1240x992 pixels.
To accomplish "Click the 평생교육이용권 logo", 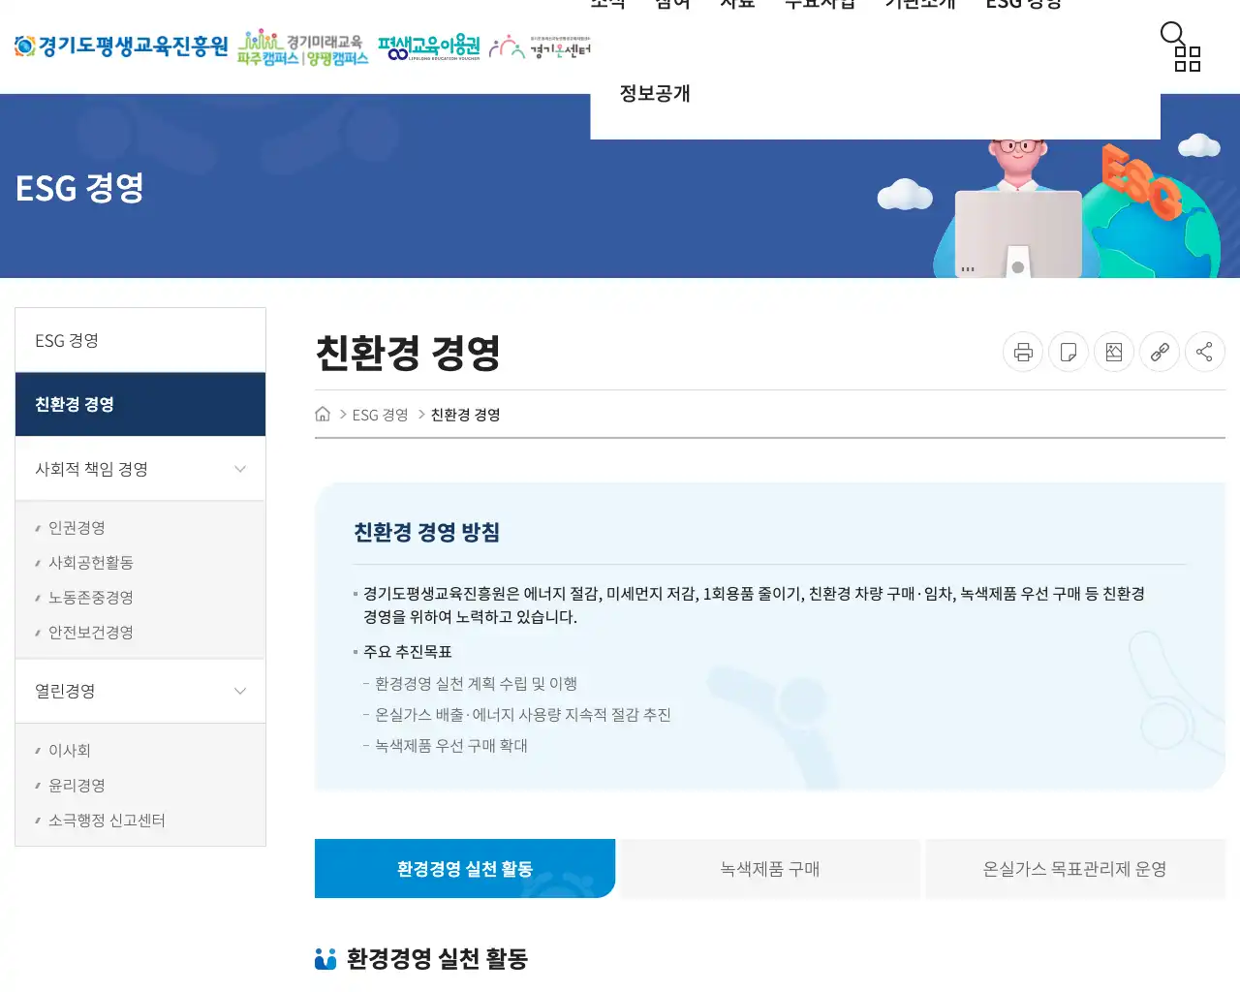I will (x=429, y=46).
